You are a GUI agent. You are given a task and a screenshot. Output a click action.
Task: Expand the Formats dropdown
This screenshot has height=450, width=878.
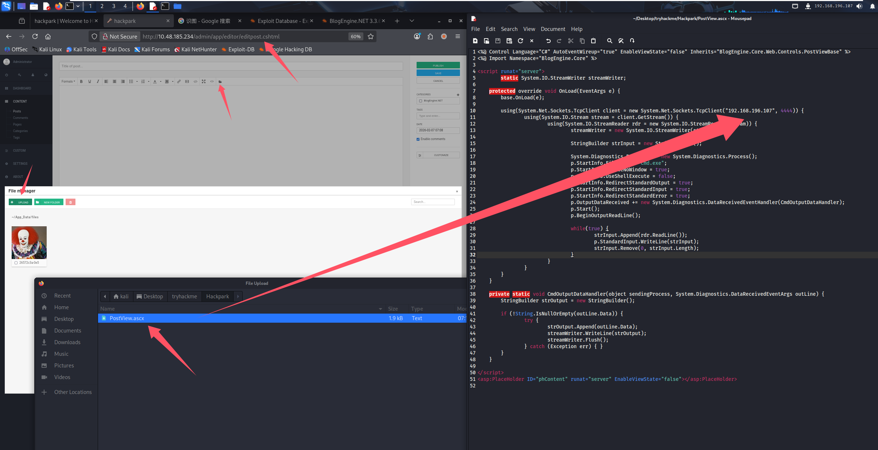click(68, 81)
